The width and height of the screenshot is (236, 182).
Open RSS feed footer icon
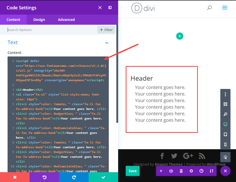click(202, 156)
